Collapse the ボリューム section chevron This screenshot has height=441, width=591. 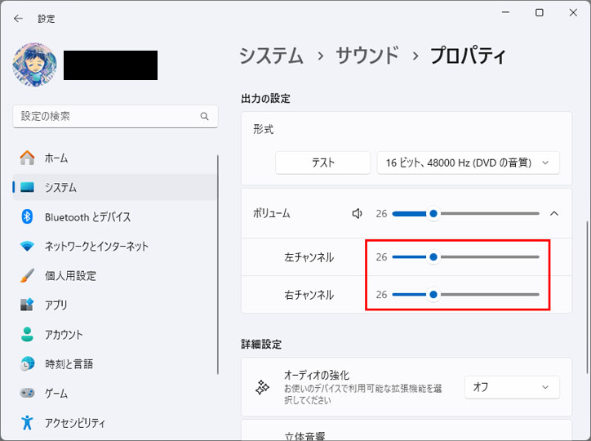(553, 214)
